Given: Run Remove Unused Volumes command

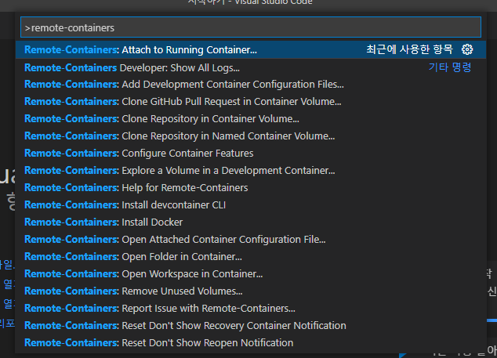Looking at the screenshot, I should (251, 291).
